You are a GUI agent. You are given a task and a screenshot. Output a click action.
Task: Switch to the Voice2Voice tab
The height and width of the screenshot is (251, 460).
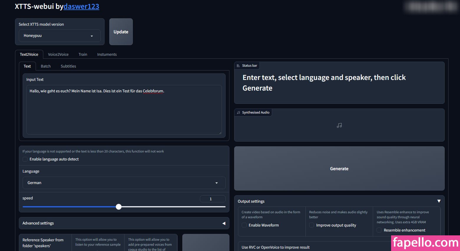click(58, 55)
